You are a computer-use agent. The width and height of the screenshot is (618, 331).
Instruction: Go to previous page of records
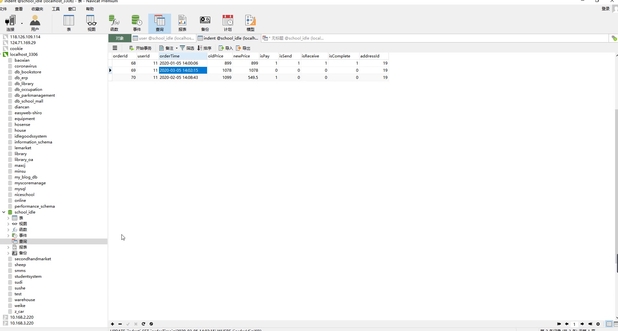(567, 324)
